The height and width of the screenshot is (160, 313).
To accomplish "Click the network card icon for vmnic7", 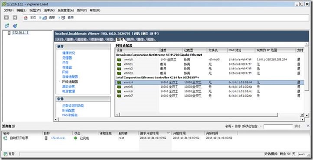I will 119,96.
